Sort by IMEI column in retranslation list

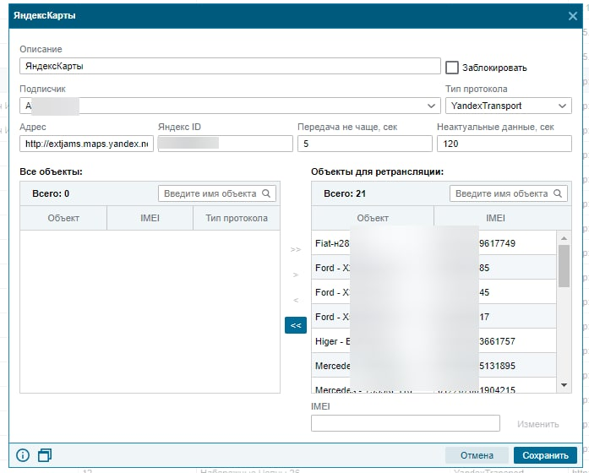point(495,218)
